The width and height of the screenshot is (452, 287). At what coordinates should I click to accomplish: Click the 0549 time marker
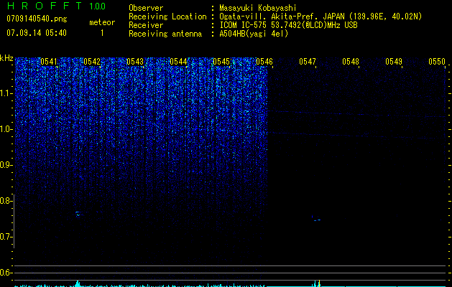coord(394,62)
